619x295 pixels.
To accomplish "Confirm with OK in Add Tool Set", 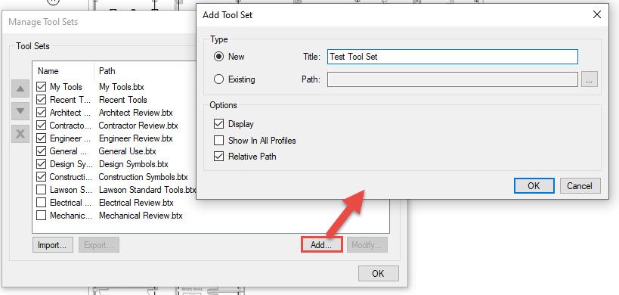I will click(534, 185).
